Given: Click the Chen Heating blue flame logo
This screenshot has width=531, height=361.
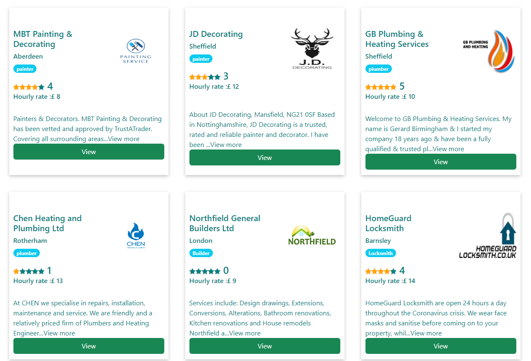Looking at the screenshot, I should (135, 232).
